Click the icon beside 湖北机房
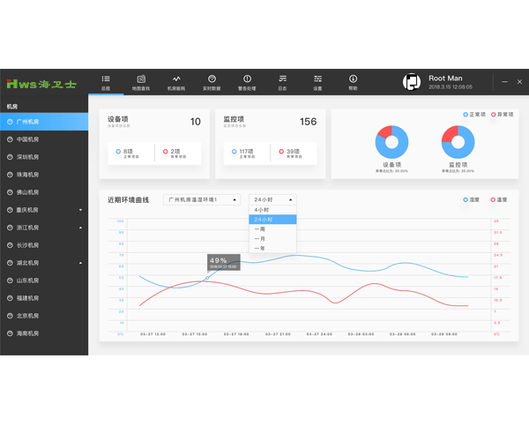529x441 pixels. tap(10, 263)
